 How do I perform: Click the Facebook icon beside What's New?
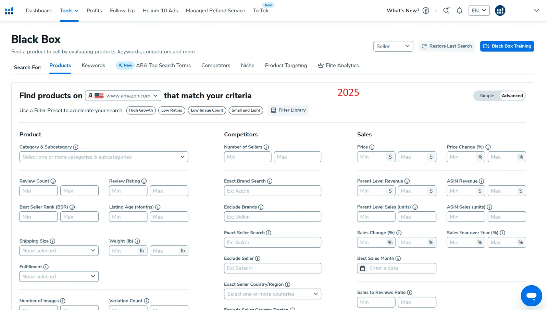click(x=426, y=11)
